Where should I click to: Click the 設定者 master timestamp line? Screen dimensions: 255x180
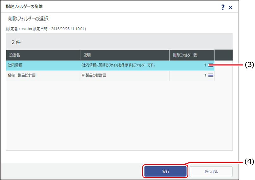point(46,29)
